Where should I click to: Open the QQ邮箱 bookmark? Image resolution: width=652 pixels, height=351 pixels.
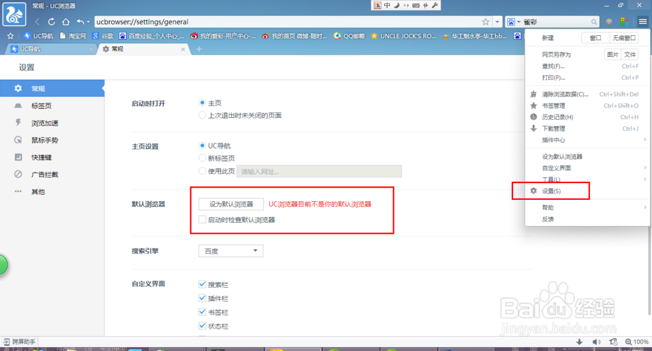coord(349,36)
